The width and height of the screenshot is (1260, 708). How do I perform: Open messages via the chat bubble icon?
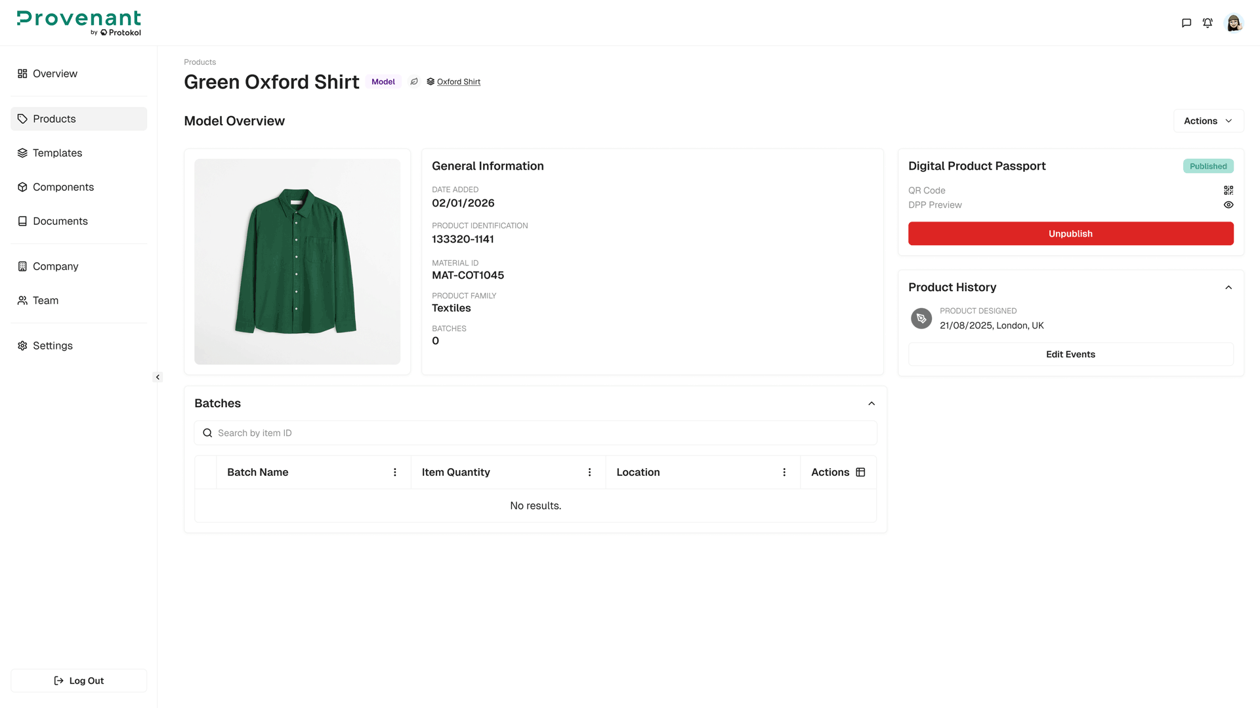pos(1186,22)
